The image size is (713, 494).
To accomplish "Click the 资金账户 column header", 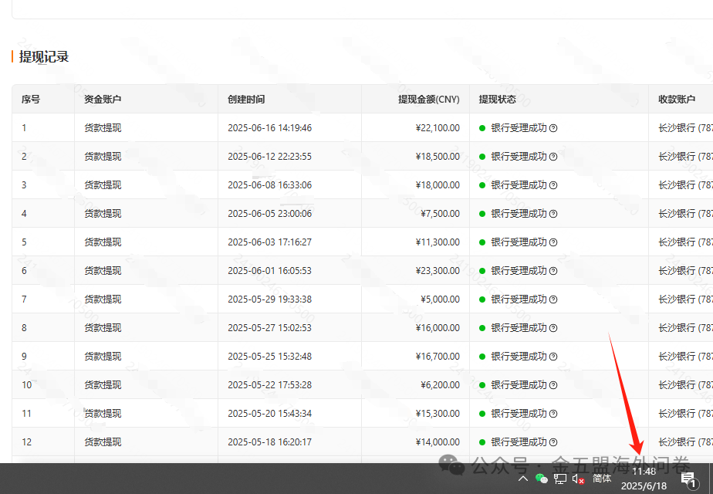I will (x=103, y=99).
